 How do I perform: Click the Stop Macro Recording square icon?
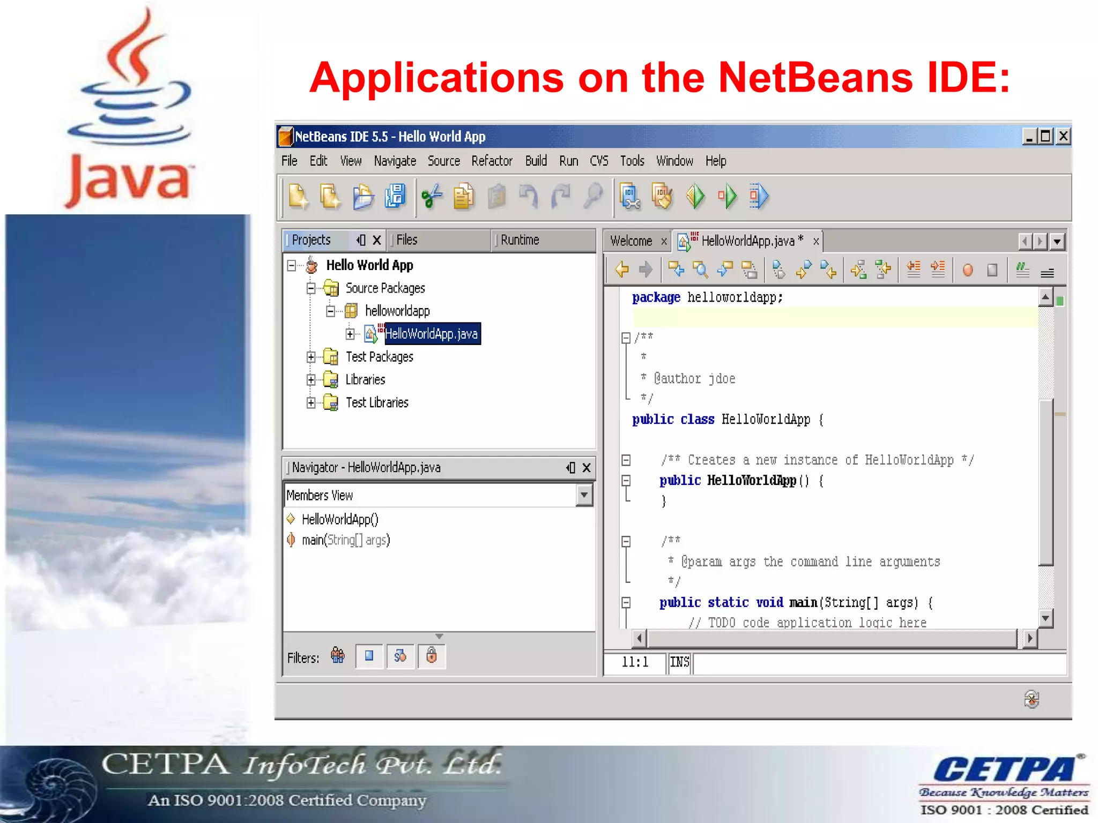992,270
